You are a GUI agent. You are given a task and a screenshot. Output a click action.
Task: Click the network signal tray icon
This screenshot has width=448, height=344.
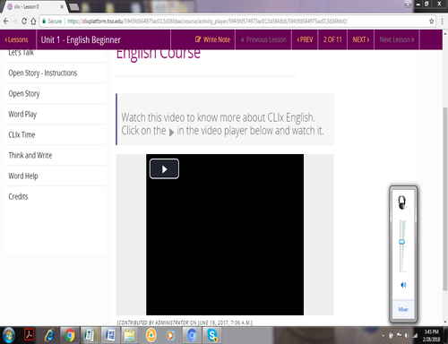coord(415,336)
